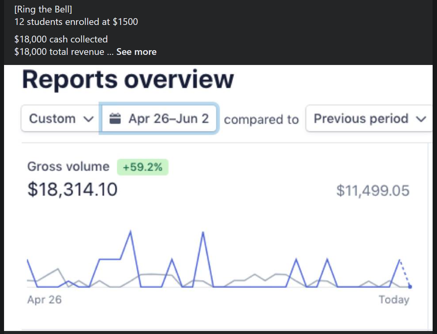Viewport: 437px width, 334px height.
Task: Expand the post with See more
Action: (136, 52)
